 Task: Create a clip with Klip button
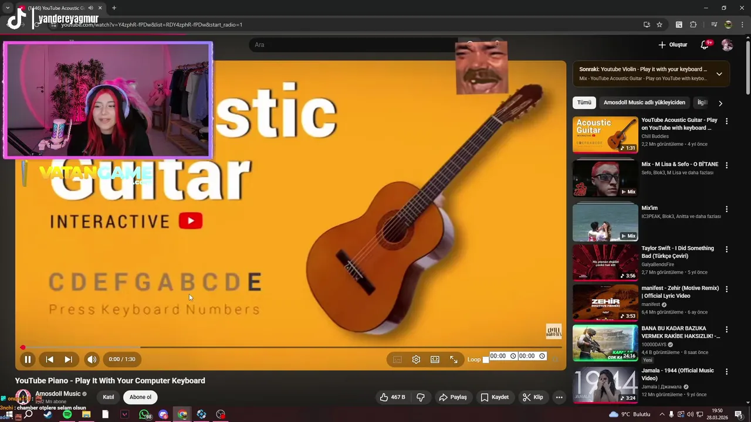pyautogui.click(x=533, y=397)
